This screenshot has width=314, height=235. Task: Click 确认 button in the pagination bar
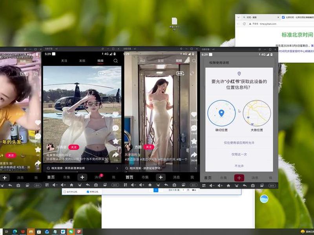tap(194, 190)
